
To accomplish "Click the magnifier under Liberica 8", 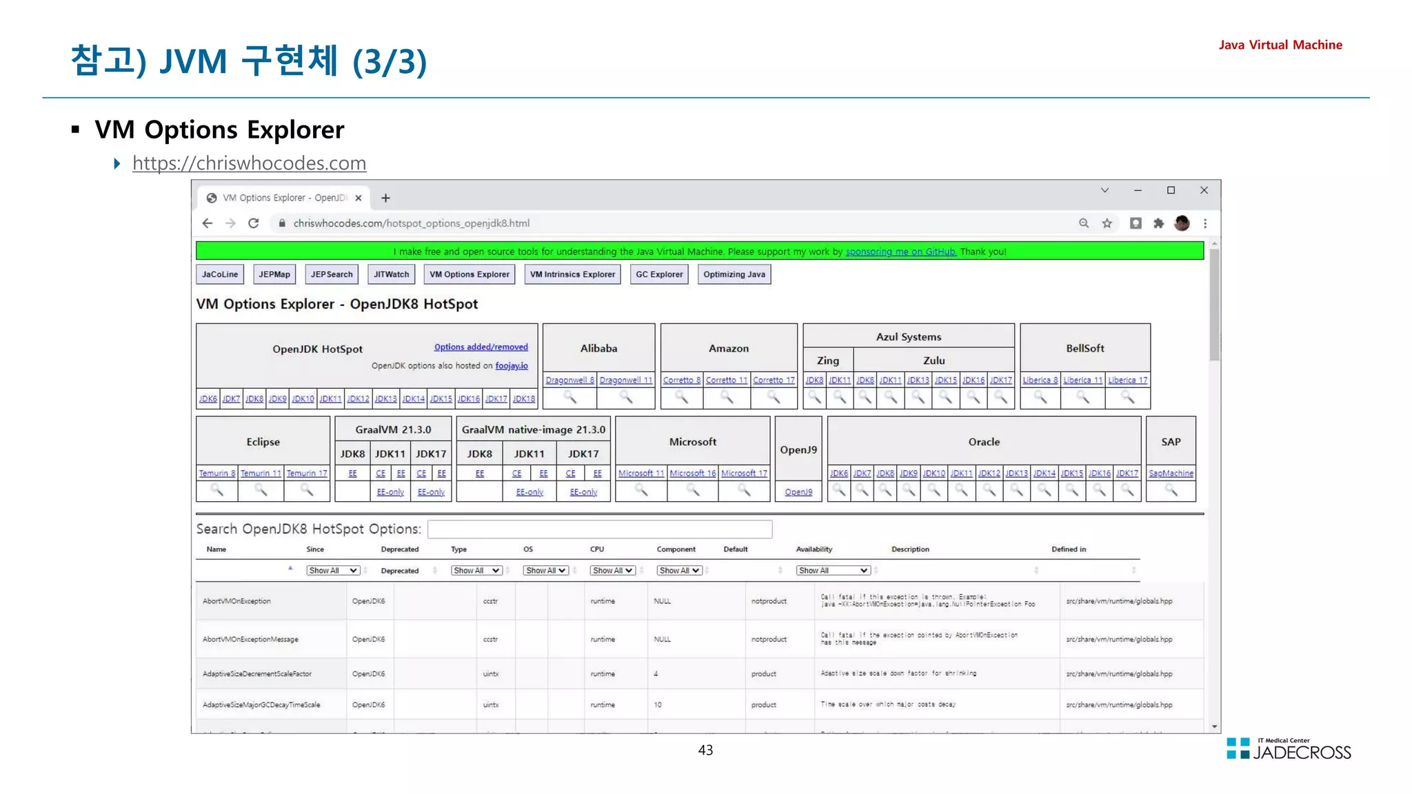I will point(1040,397).
